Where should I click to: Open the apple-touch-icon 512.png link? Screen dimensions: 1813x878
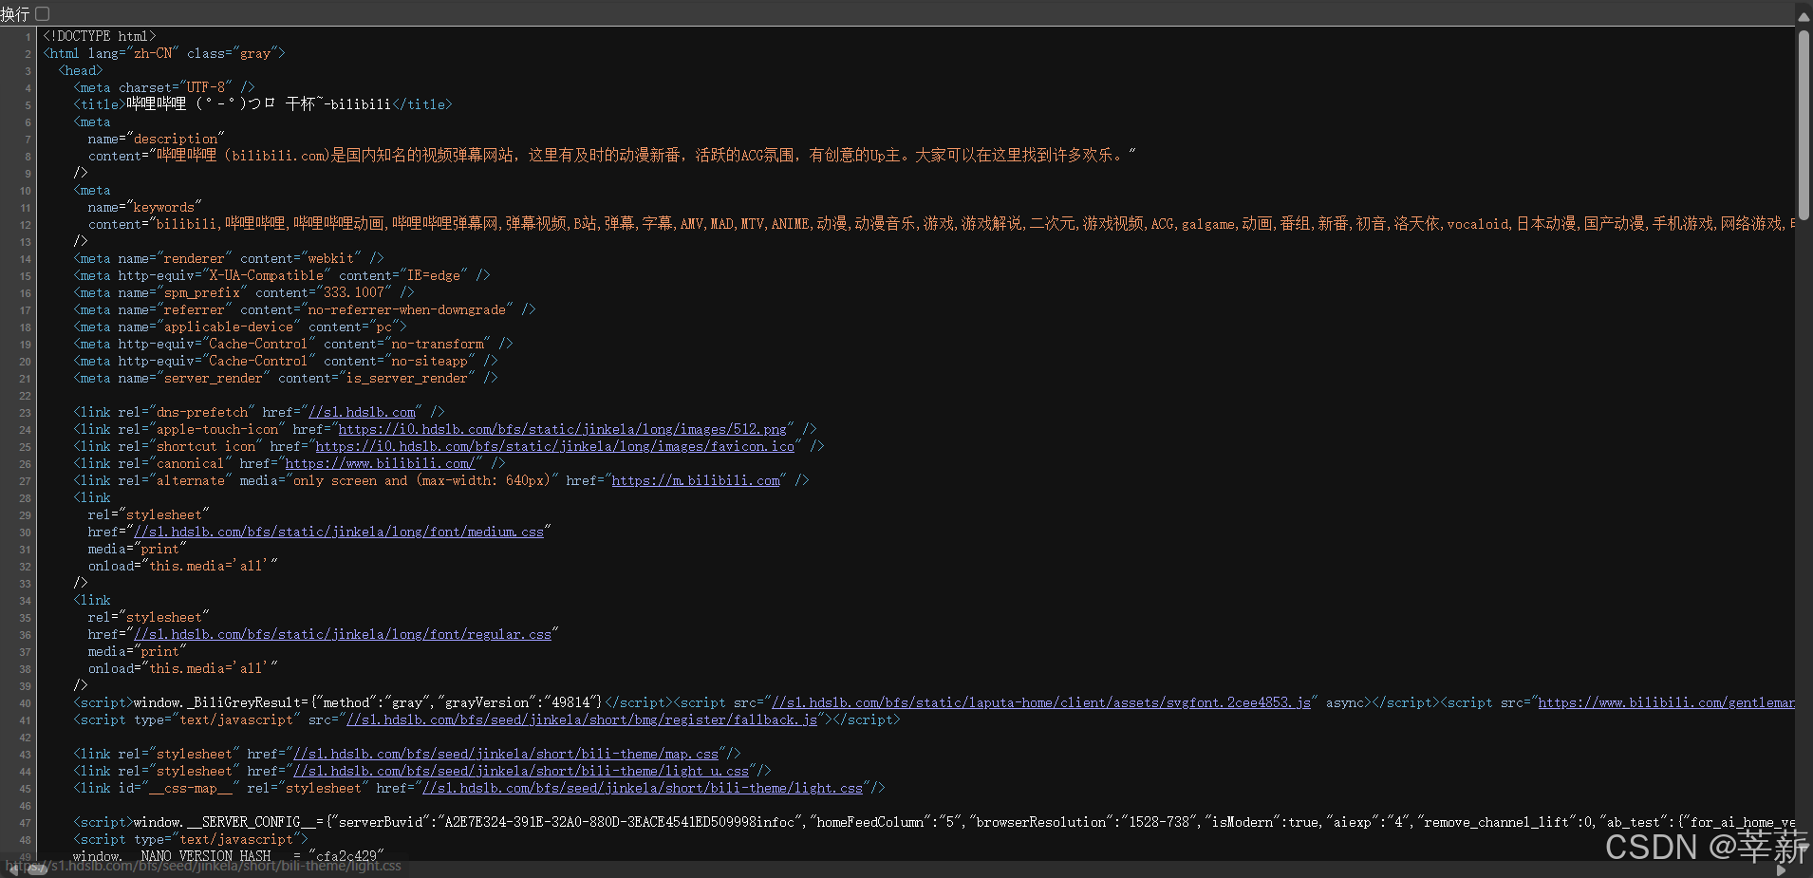(x=562, y=429)
